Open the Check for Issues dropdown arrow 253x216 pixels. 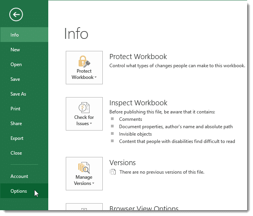coord(91,124)
